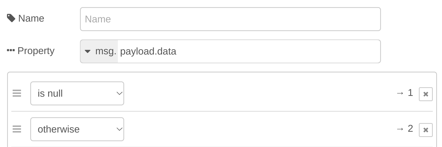Click the payload.data property field

tap(249, 51)
